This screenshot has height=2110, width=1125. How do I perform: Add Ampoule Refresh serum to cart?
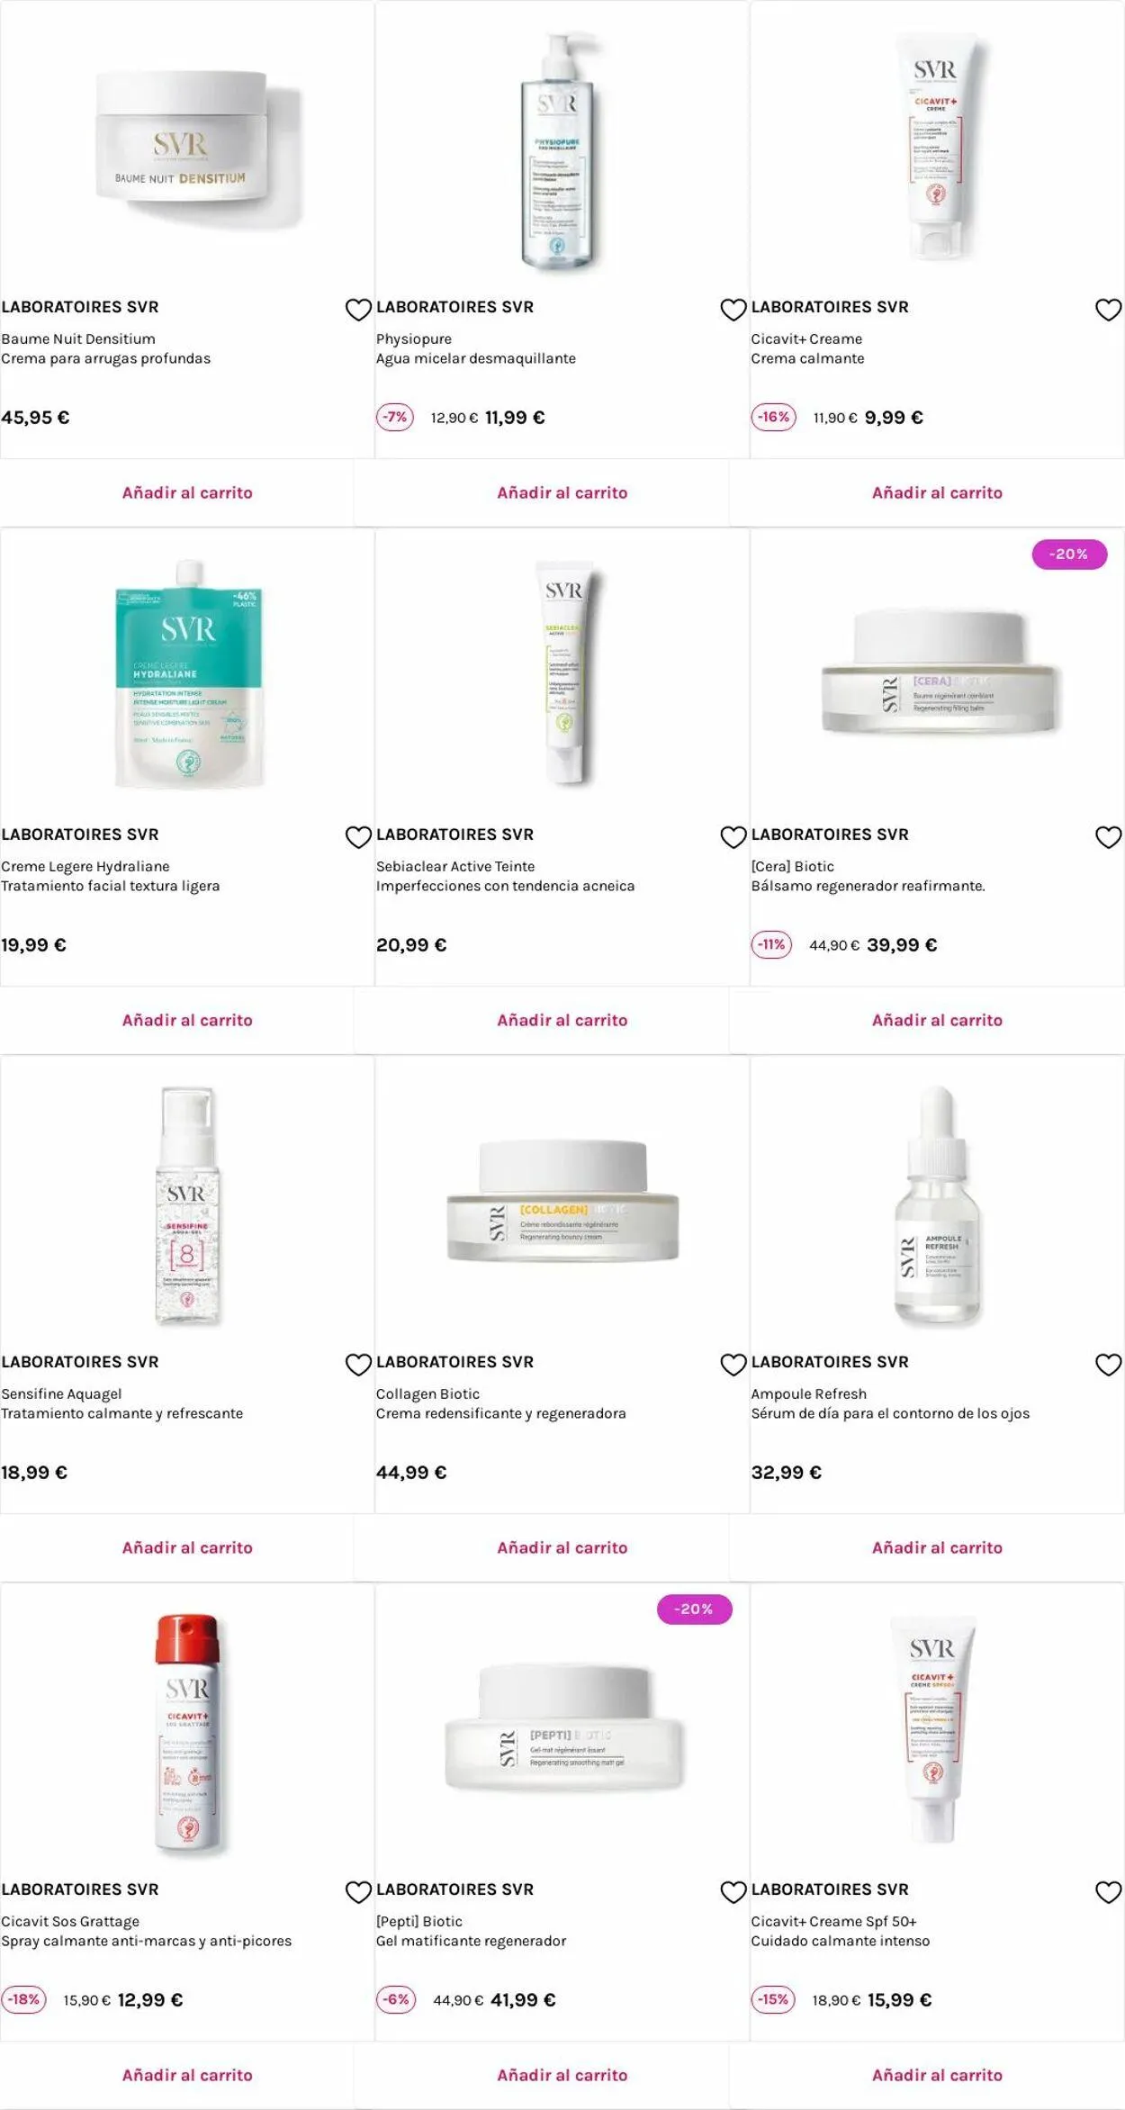(x=937, y=1547)
